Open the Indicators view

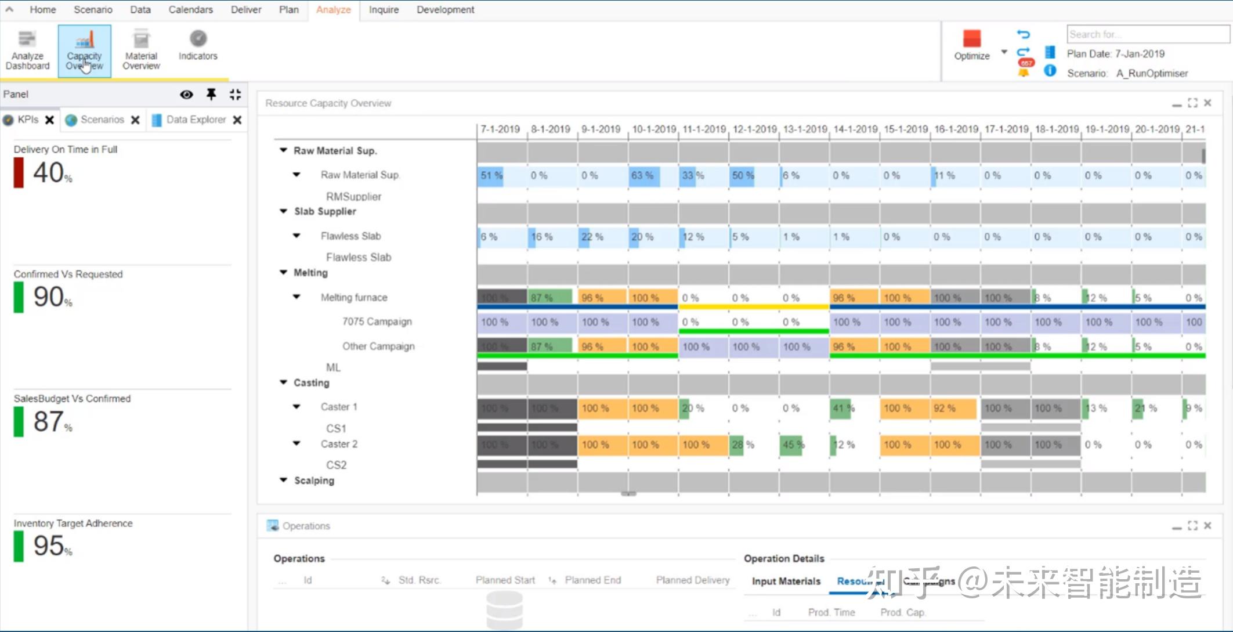[x=198, y=45]
